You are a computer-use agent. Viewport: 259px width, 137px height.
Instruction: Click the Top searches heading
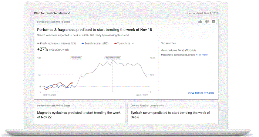tap(168, 43)
